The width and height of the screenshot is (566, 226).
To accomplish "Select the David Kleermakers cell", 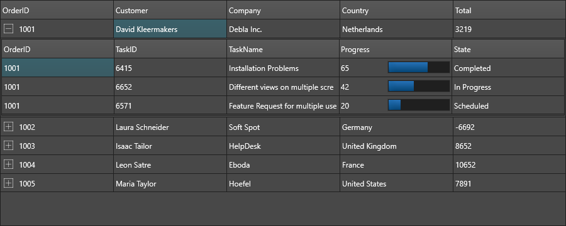I will pos(170,29).
